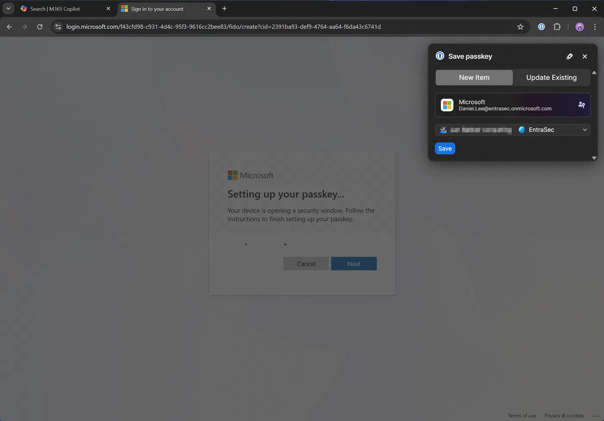Click the Microsoft logo in the passkey item
The width and height of the screenshot is (604, 421).
click(x=447, y=105)
